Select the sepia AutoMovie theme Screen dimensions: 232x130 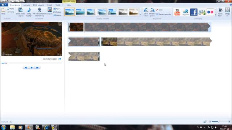[134, 12]
